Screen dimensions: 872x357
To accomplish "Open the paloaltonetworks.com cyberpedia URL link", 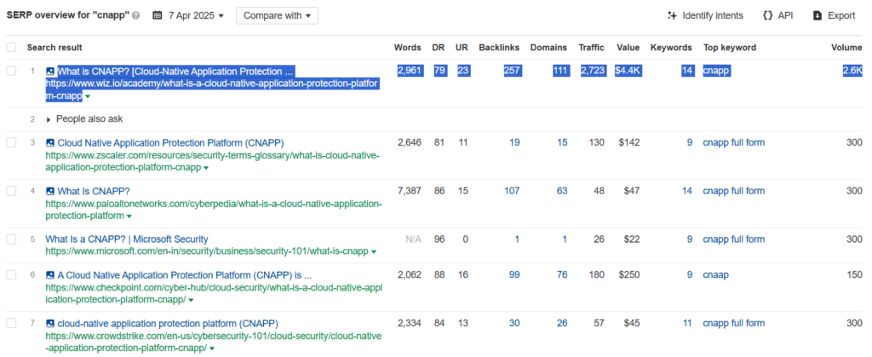I will 214,210.
